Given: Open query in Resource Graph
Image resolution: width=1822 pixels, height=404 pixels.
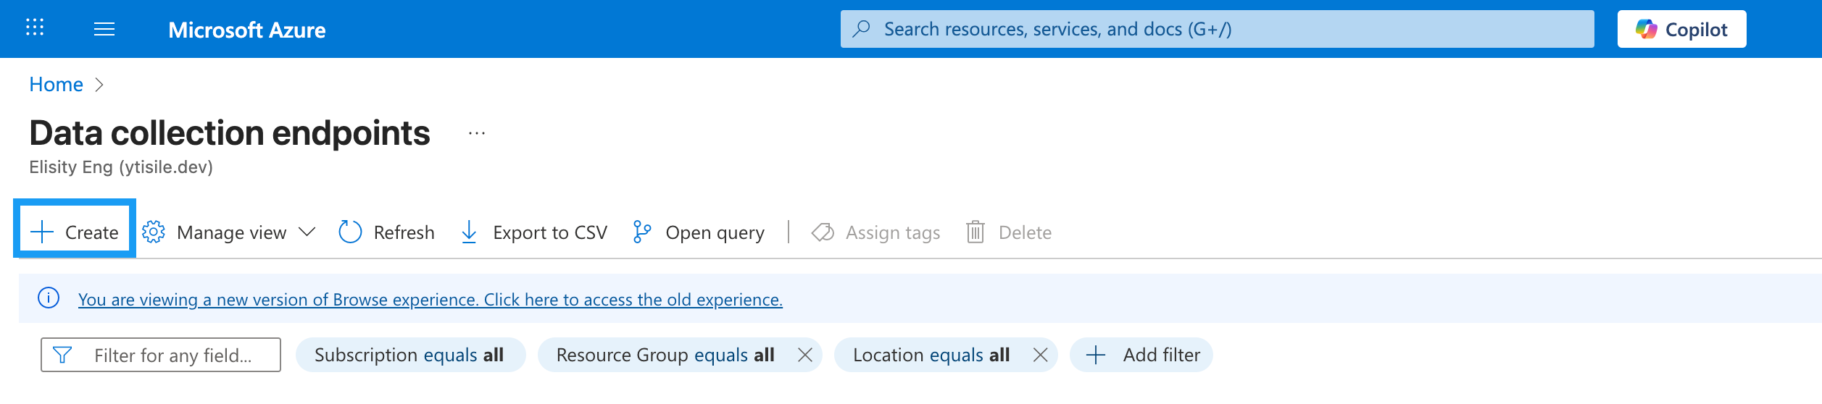Looking at the screenshot, I should coord(699,232).
